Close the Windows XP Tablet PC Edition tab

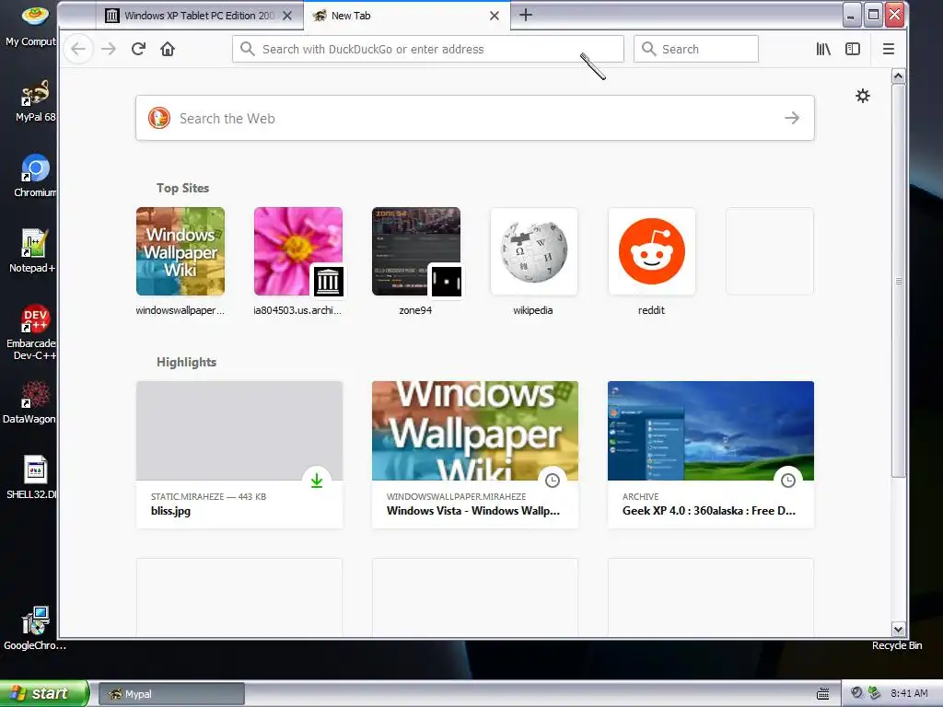point(287,16)
